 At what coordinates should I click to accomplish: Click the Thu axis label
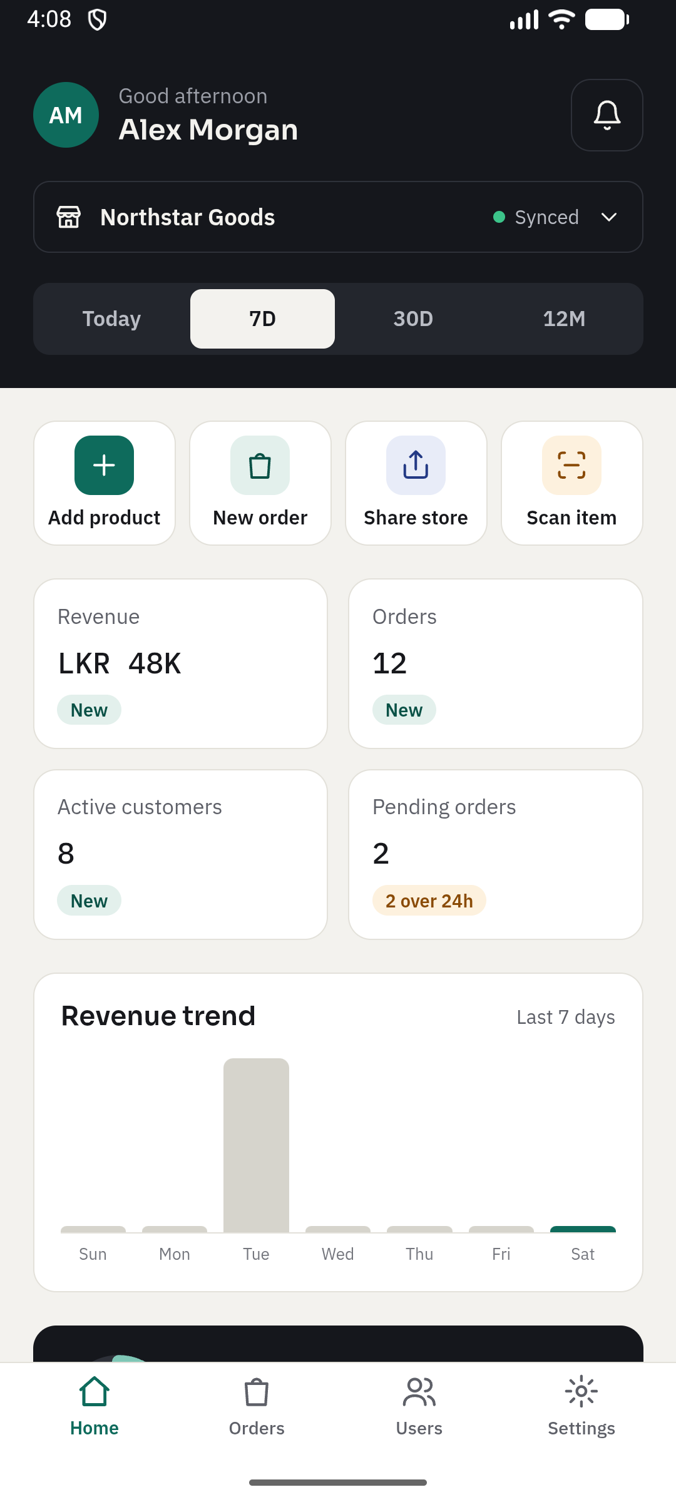point(419,1254)
